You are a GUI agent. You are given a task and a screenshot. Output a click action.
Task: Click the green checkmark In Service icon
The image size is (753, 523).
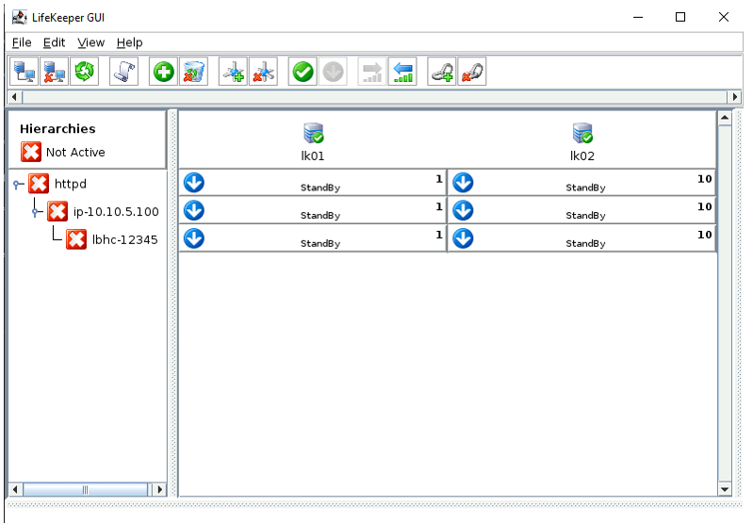point(303,72)
